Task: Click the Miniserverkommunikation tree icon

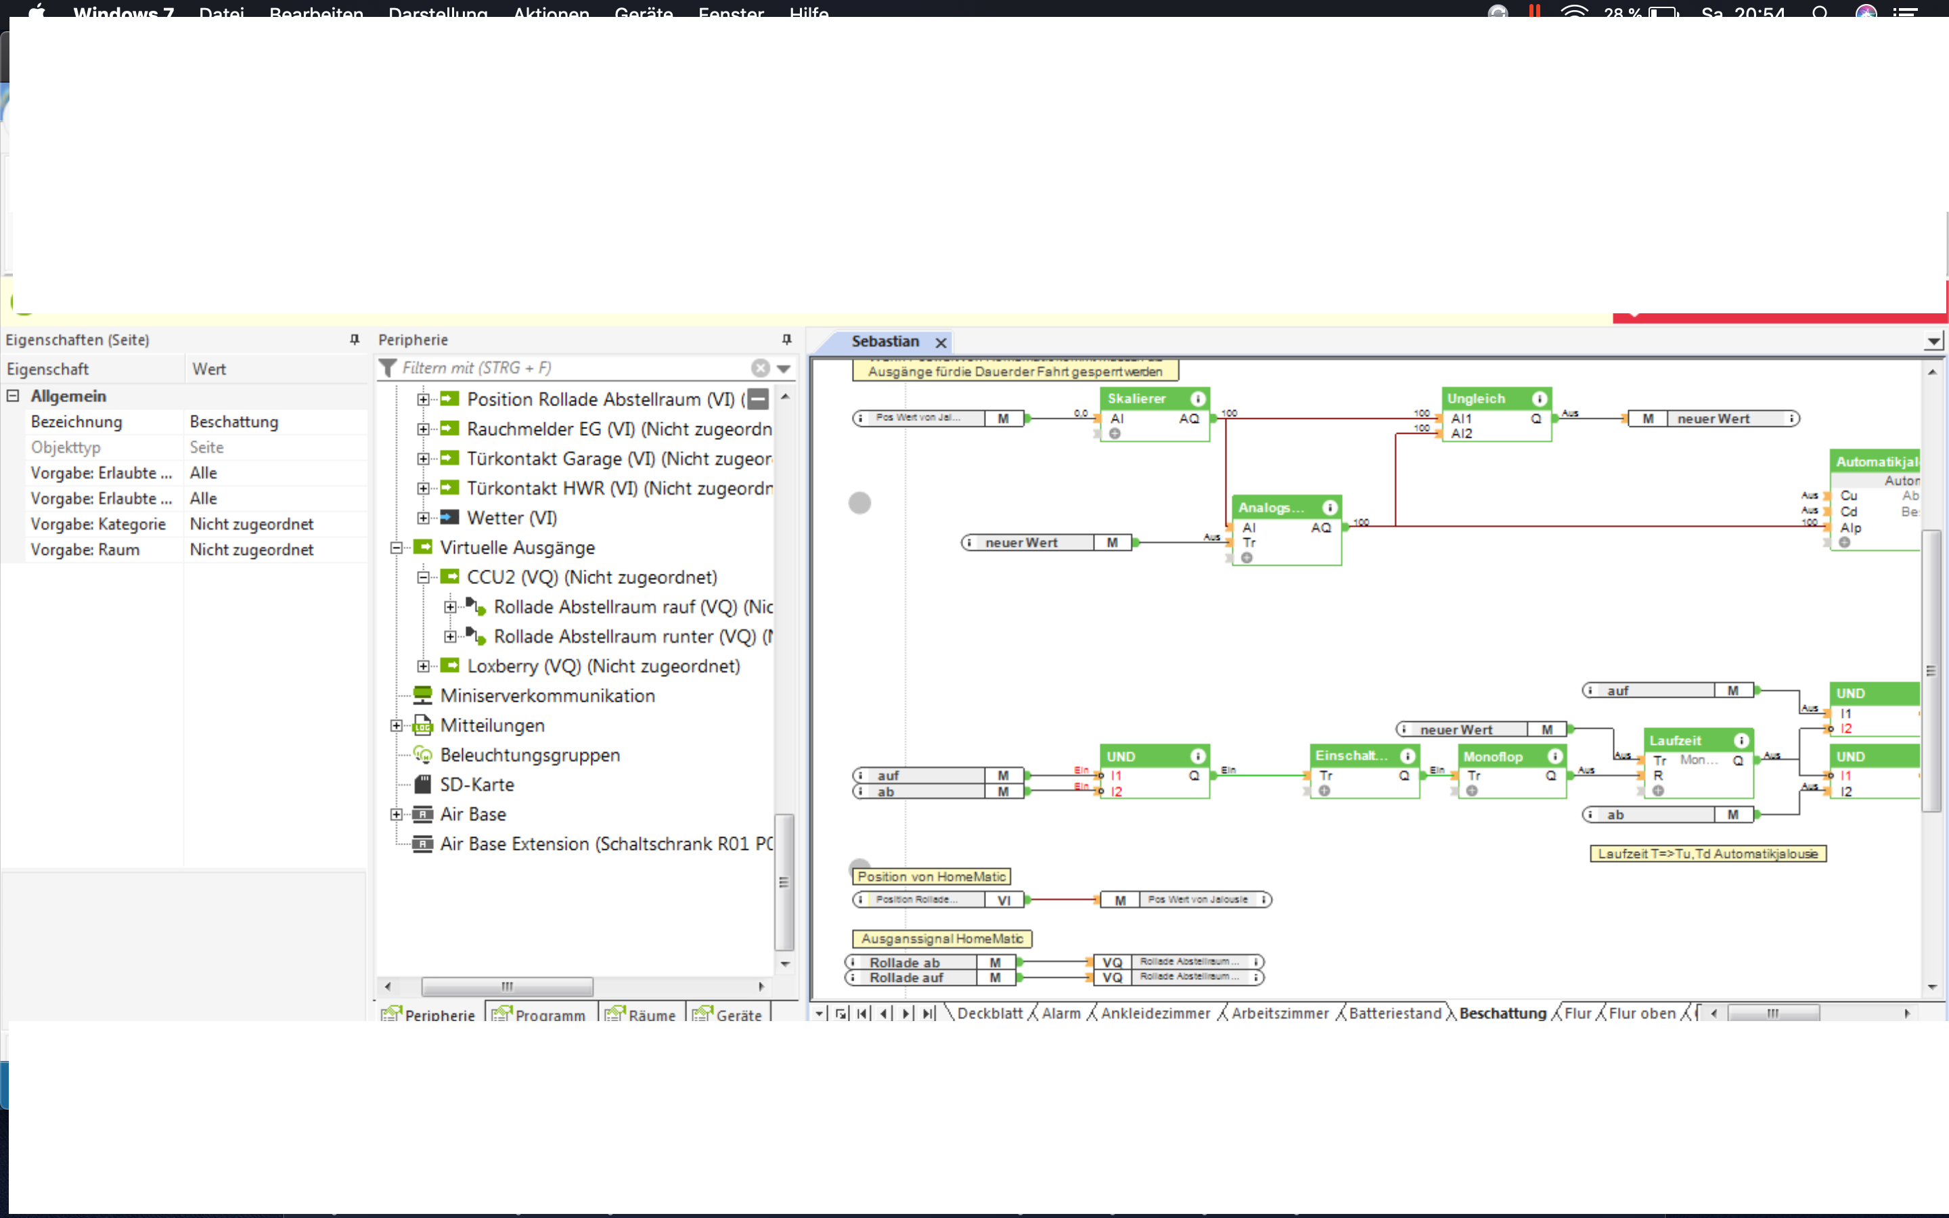Action: [422, 695]
